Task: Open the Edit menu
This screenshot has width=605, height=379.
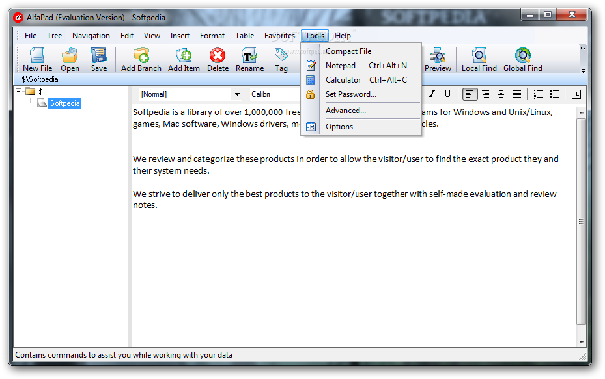Action: (x=127, y=36)
